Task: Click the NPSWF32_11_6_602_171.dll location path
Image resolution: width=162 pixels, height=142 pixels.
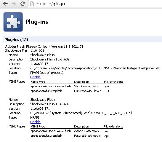Action: tap(81, 113)
